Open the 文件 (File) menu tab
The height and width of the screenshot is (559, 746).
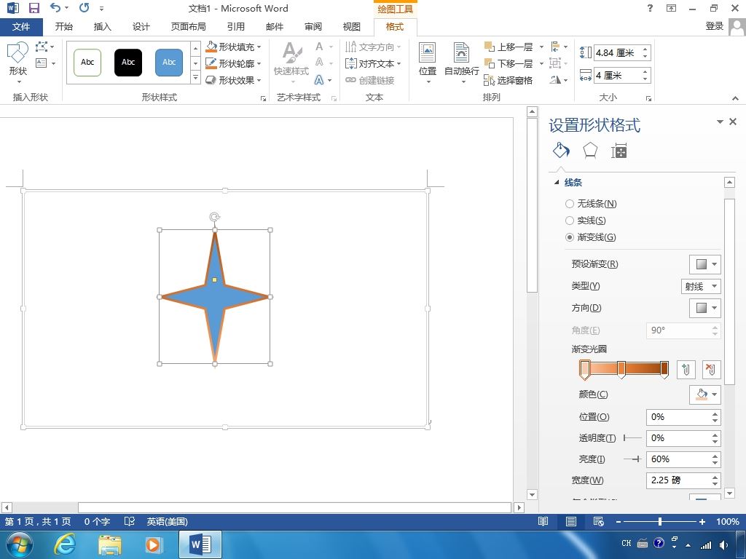click(21, 27)
